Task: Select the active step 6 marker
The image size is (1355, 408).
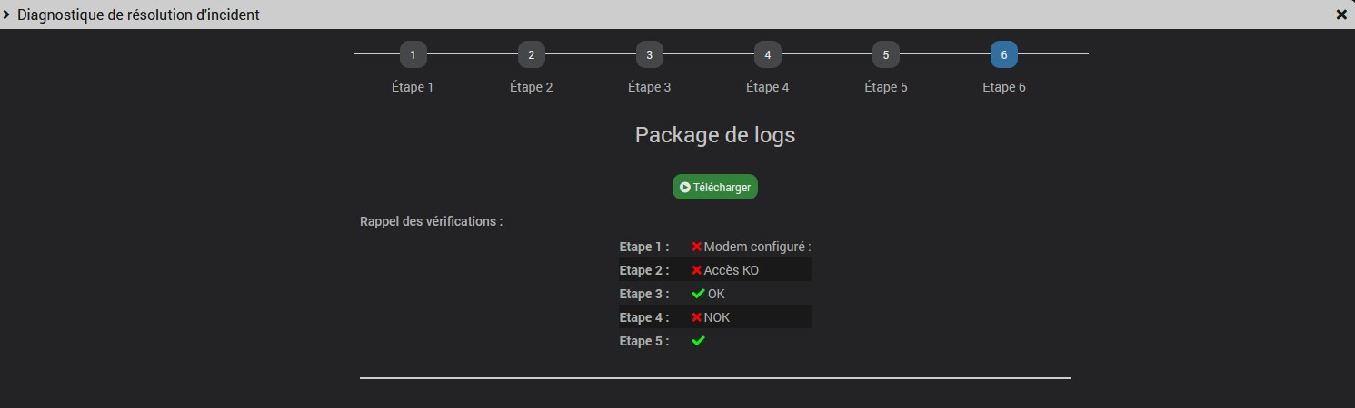Action: 1004,54
